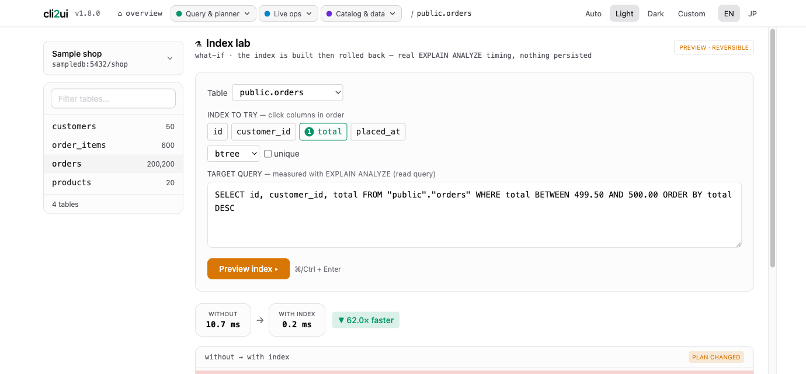Open the Catalog & data menu
This screenshot has width=806, height=374.
coord(361,13)
